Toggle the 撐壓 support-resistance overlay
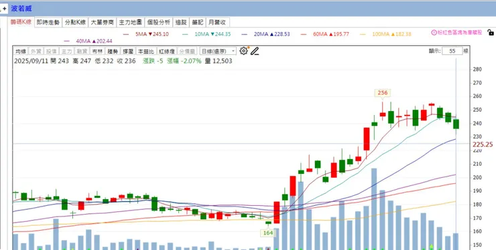496x250 pixels. [127, 51]
